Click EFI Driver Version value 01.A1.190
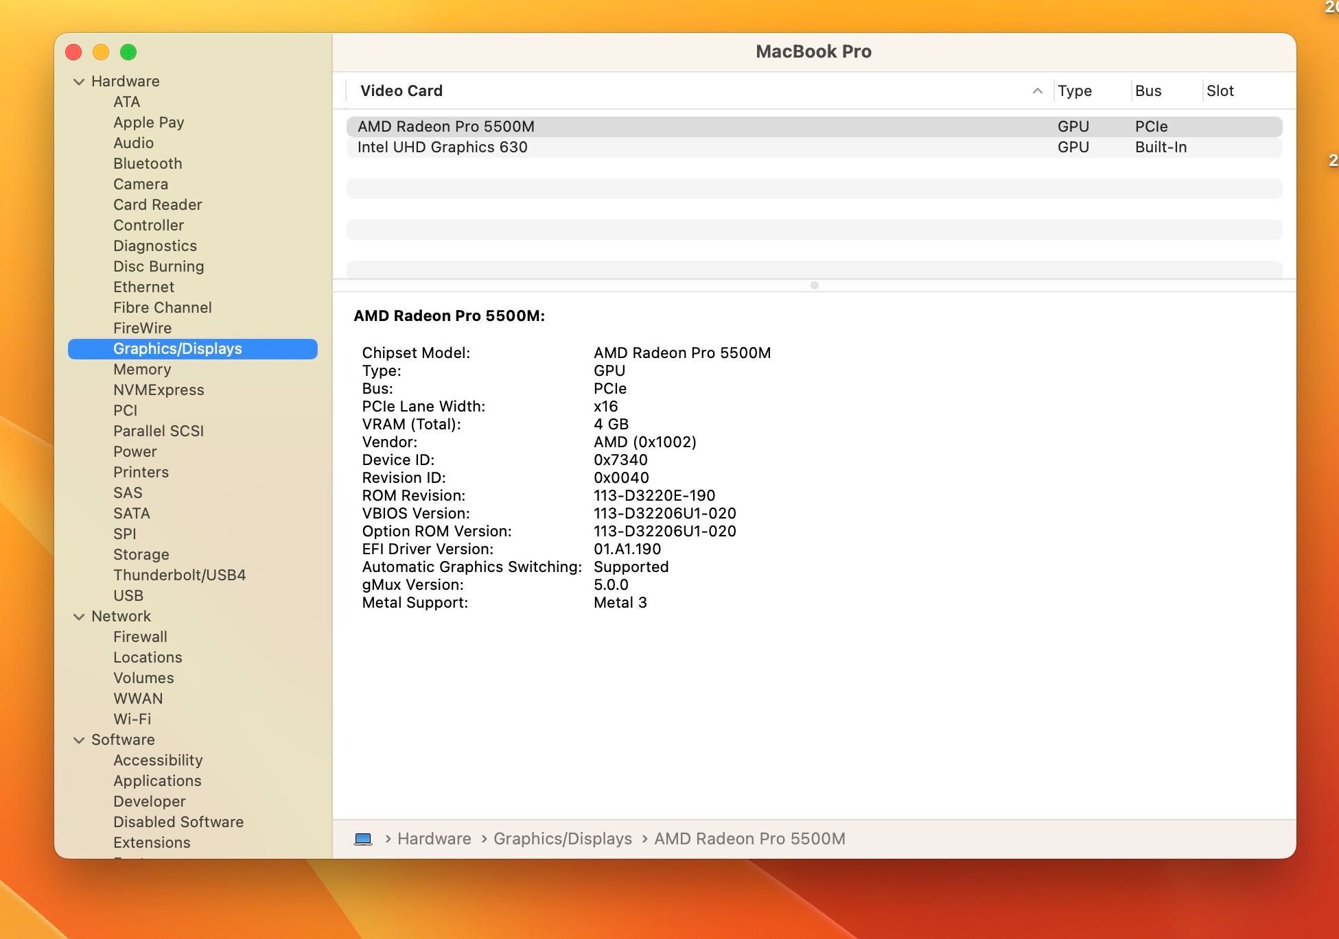The height and width of the screenshot is (939, 1339). point(627,549)
